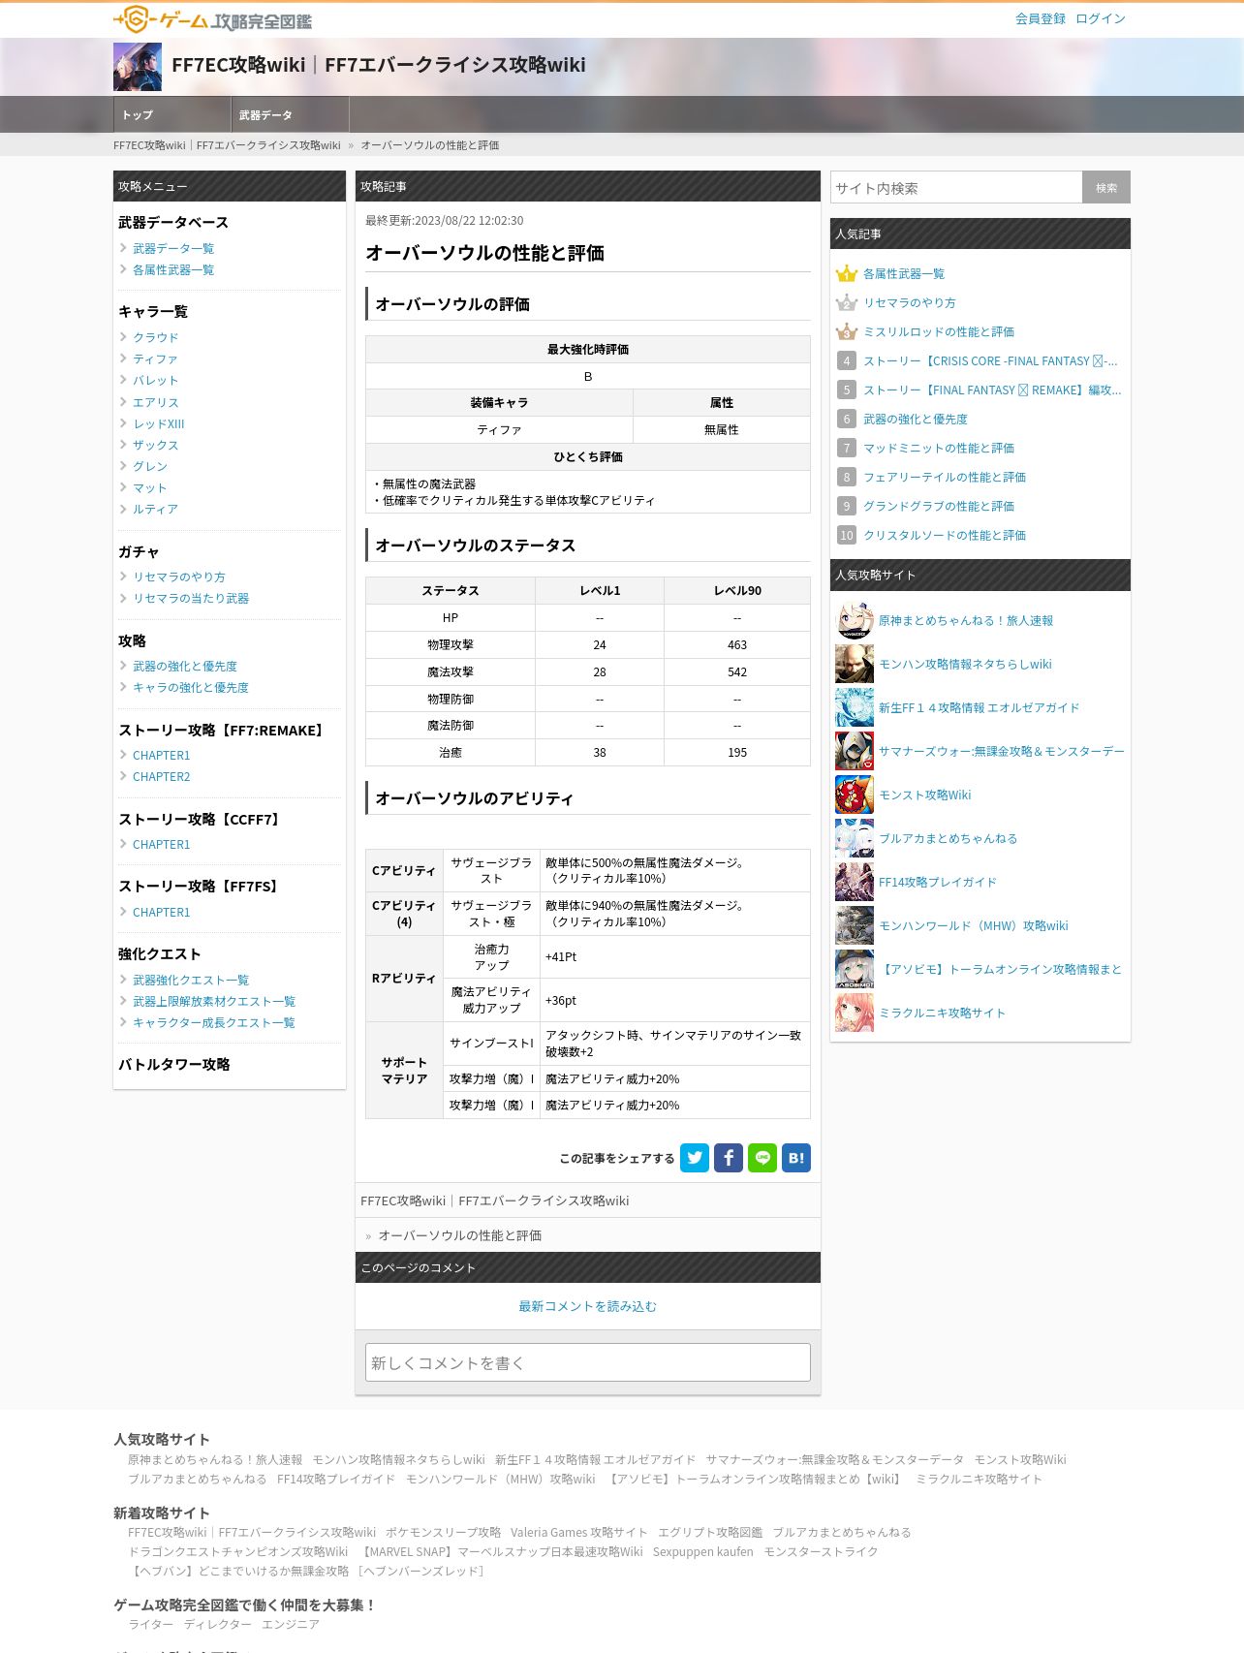1244x1653 pixels.
Task: Select ティファ in sidebar character list
Action: tap(156, 359)
